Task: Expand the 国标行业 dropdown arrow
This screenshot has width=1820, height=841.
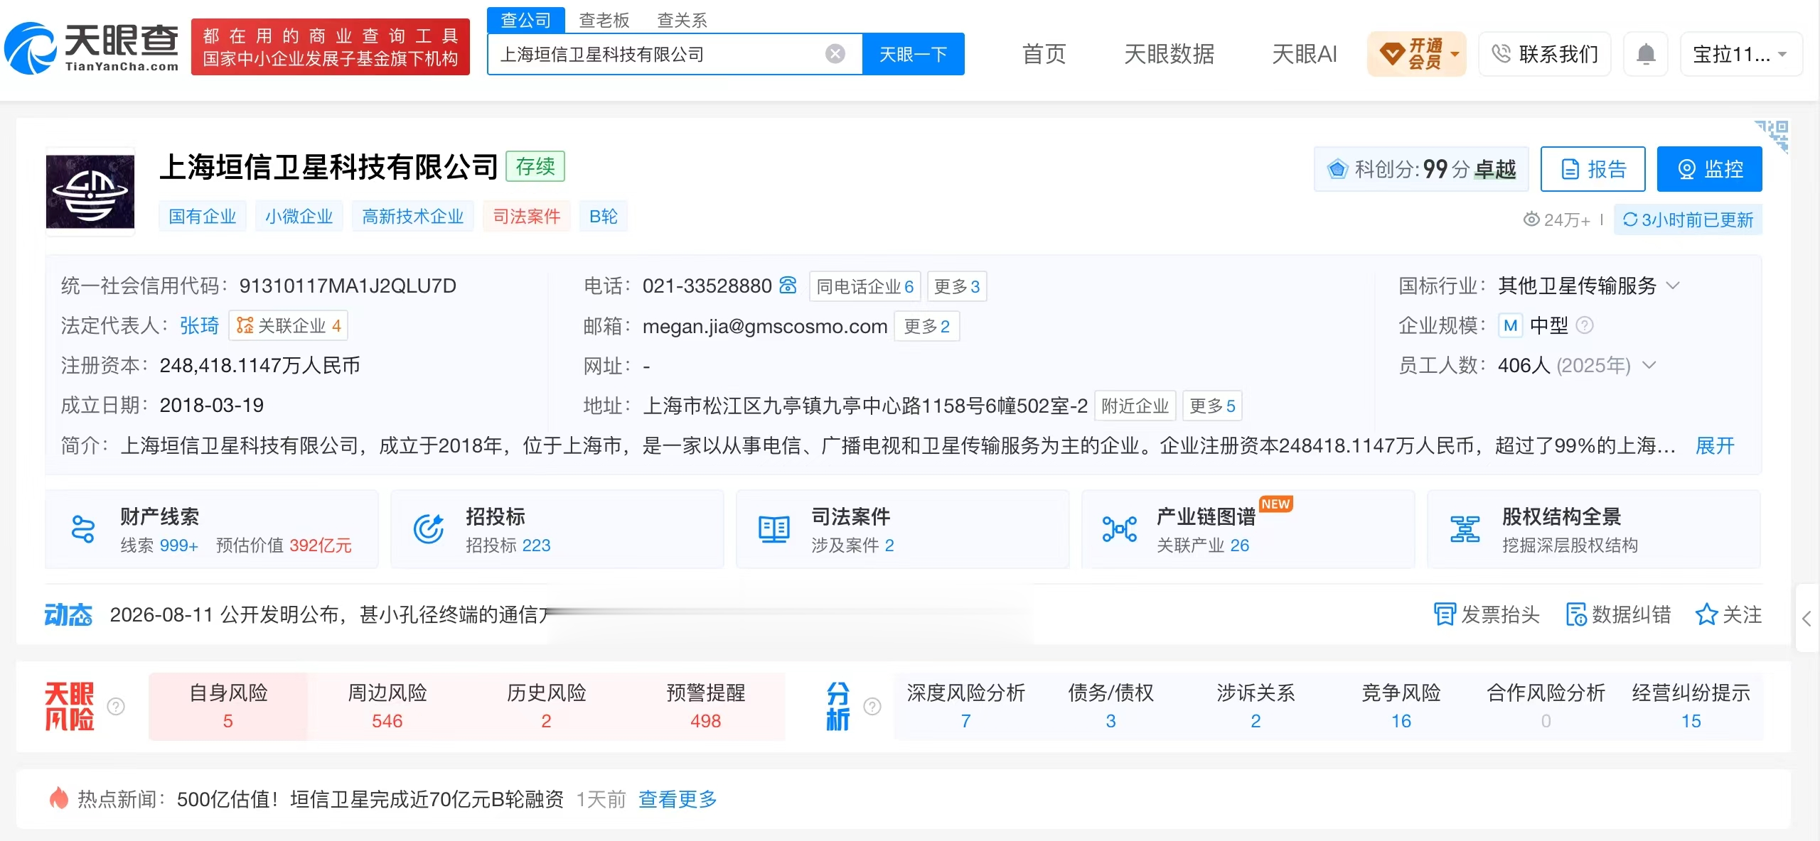Action: pos(1674,286)
